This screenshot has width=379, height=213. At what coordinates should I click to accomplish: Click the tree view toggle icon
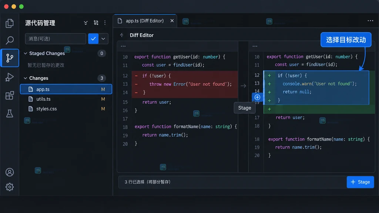(96, 23)
